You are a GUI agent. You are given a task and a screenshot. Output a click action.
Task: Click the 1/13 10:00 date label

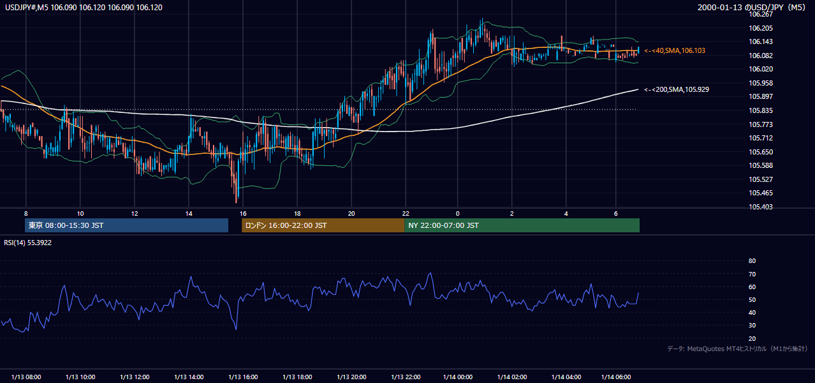[80, 377]
